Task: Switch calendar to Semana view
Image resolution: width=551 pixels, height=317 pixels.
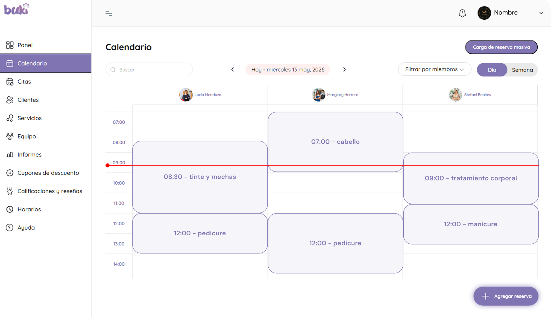Action: coord(522,70)
